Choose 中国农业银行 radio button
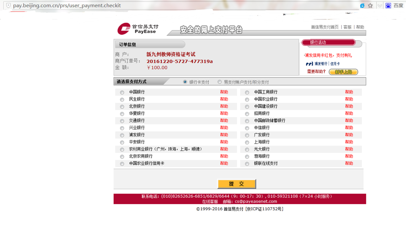Screen dimensions: 406x234 [247, 100]
